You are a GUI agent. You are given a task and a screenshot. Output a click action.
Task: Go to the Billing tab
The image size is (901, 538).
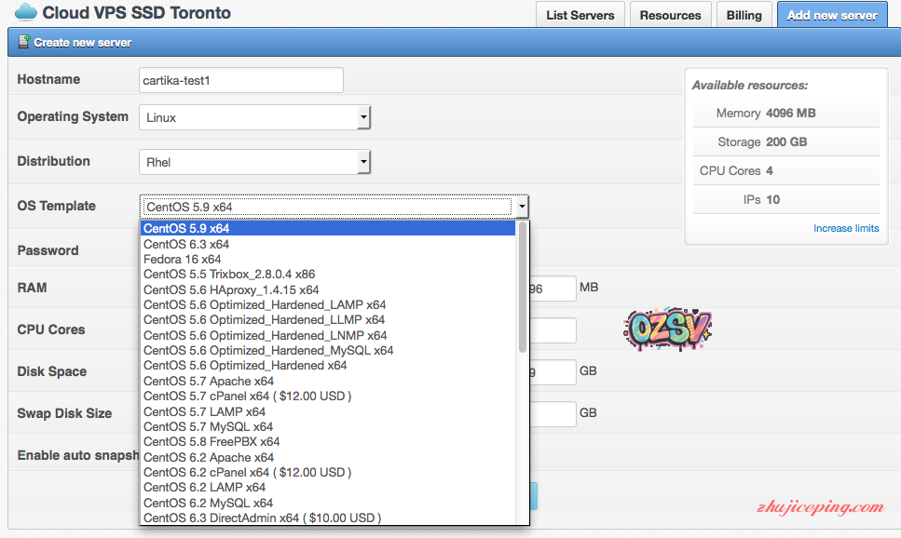(x=744, y=15)
